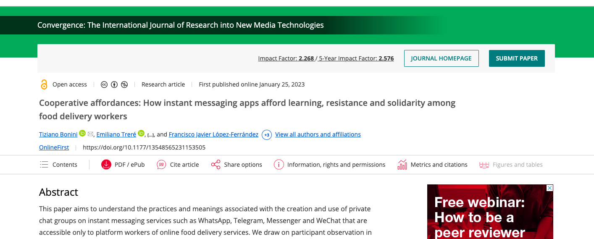Open Figures and tables tab

pos(511,165)
